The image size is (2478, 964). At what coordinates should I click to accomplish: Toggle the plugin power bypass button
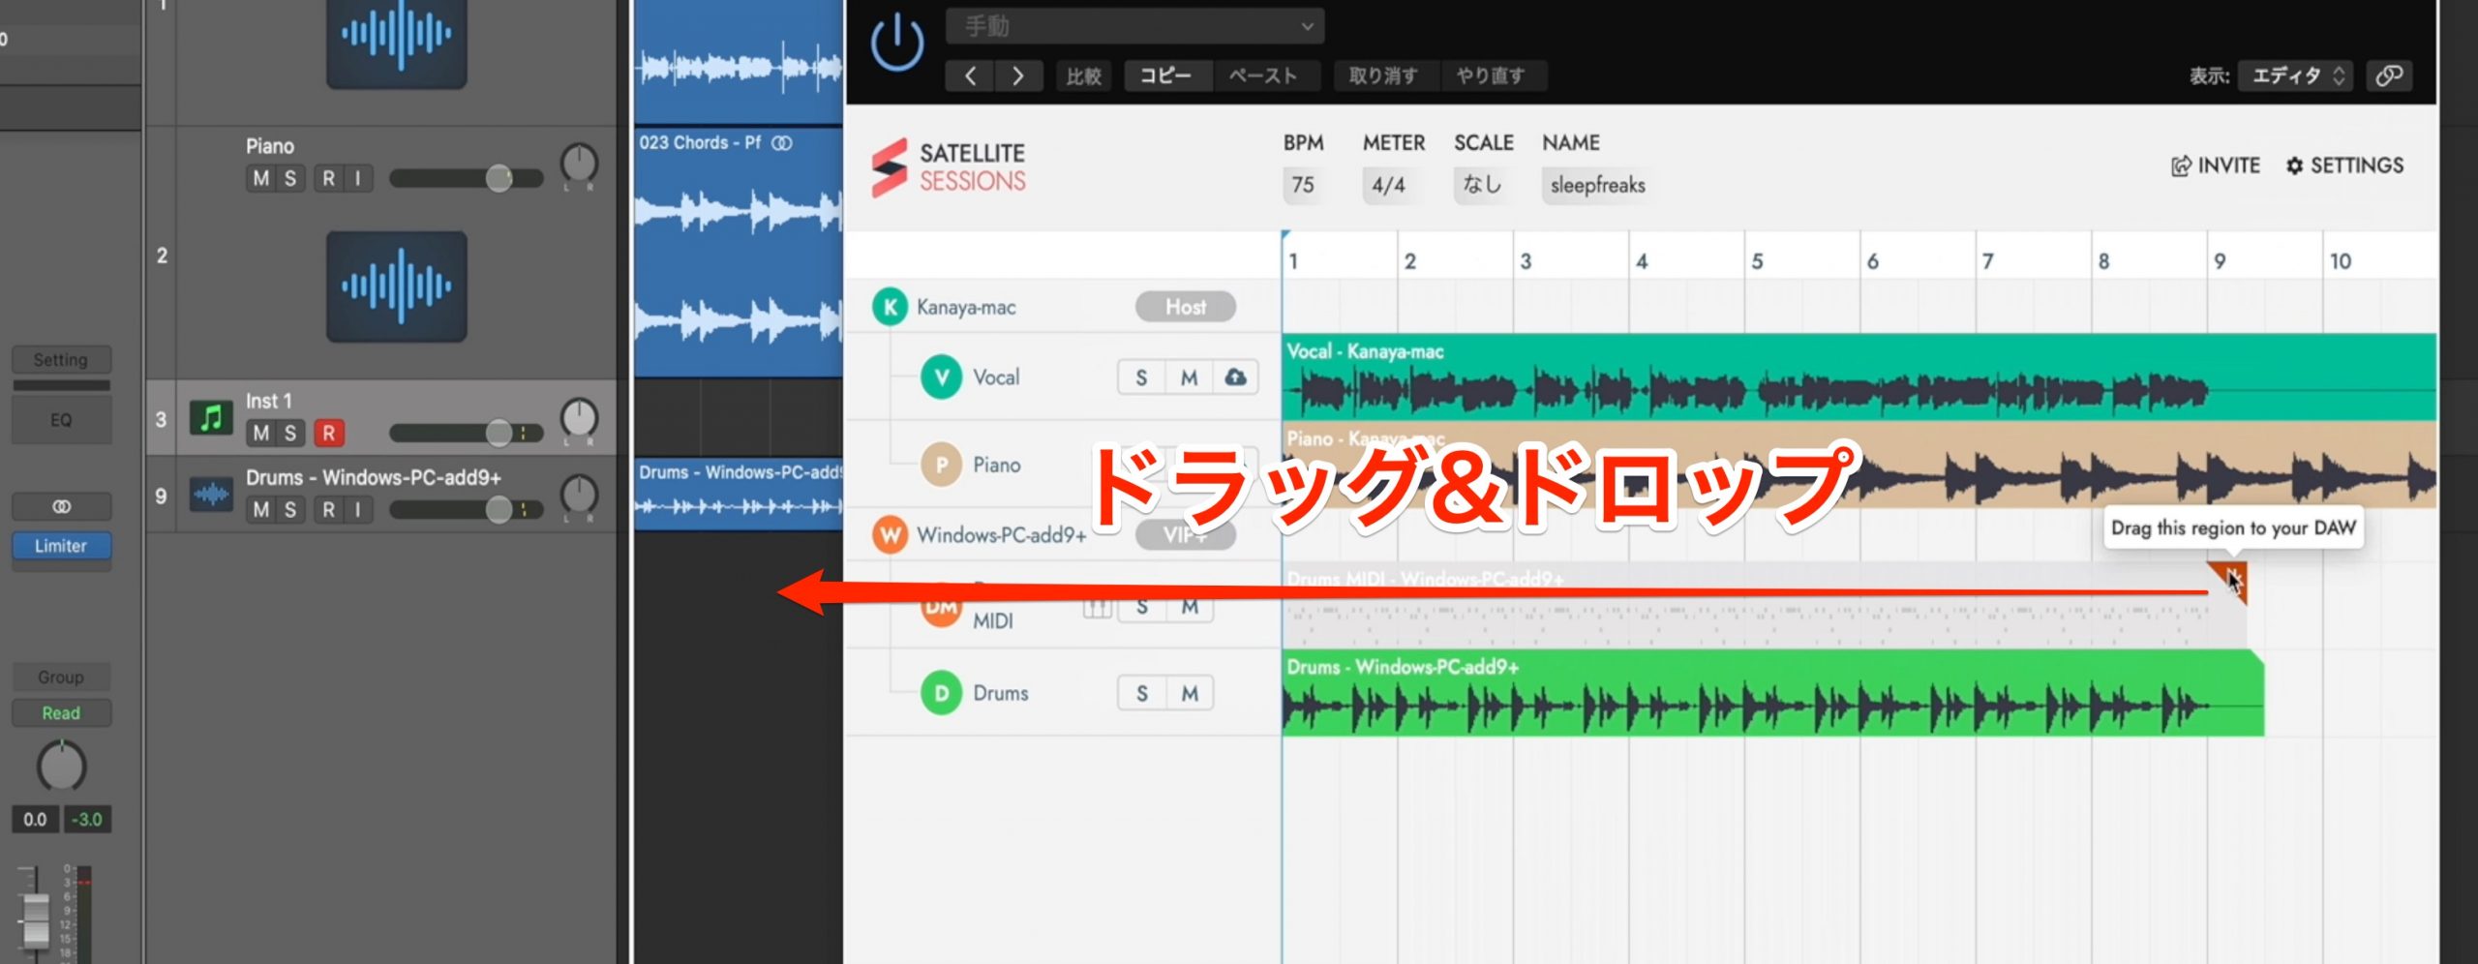pos(897,42)
